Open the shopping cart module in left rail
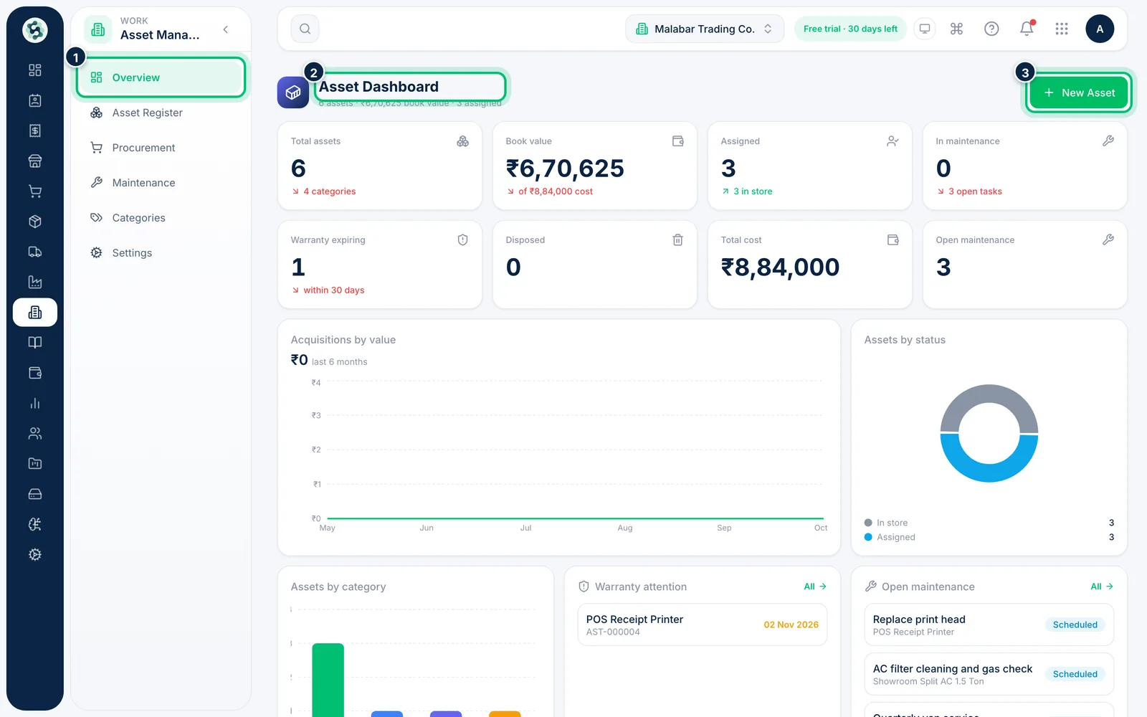Viewport: 1147px width, 717px height. pos(34,191)
